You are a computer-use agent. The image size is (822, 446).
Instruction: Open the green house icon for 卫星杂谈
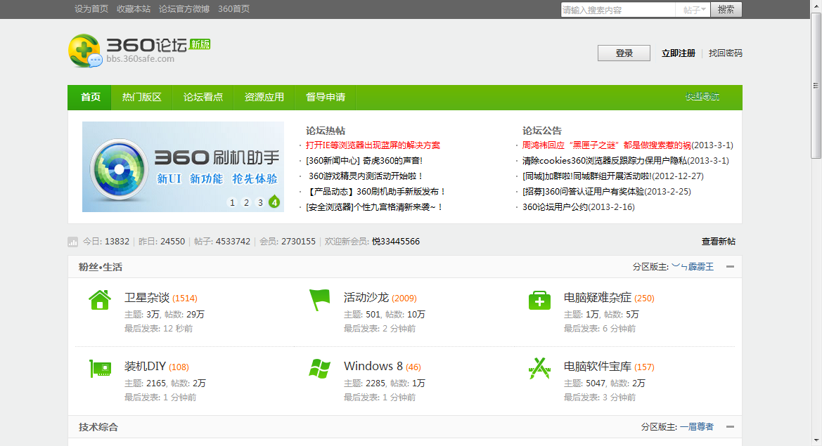[100, 300]
